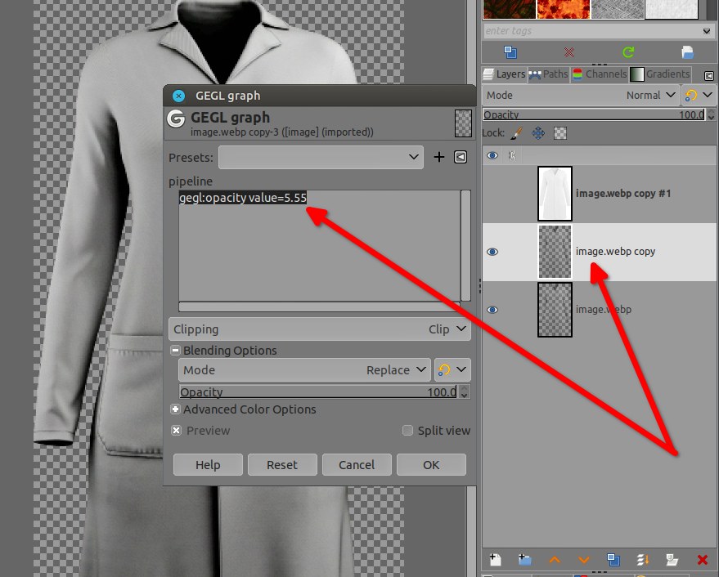This screenshot has width=719, height=577.
Task: Select image.webp copy #1 layer thumbnail
Action: tap(555, 194)
